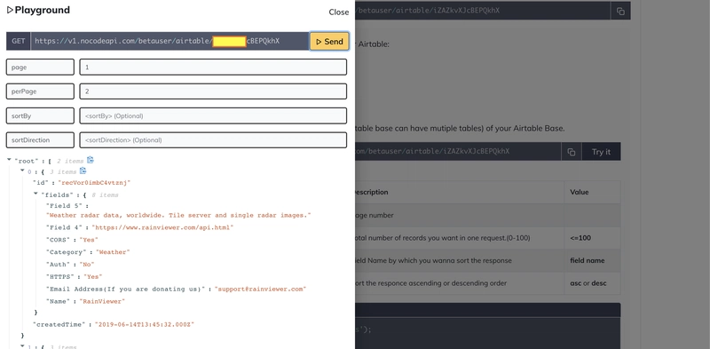Collapse the root JSON node
This screenshot has width=710, height=349.
(9, 160)
